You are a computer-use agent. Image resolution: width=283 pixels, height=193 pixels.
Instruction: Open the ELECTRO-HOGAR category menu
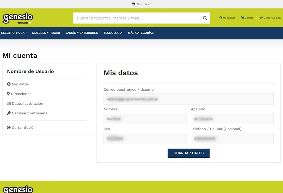tap(14, 33)
